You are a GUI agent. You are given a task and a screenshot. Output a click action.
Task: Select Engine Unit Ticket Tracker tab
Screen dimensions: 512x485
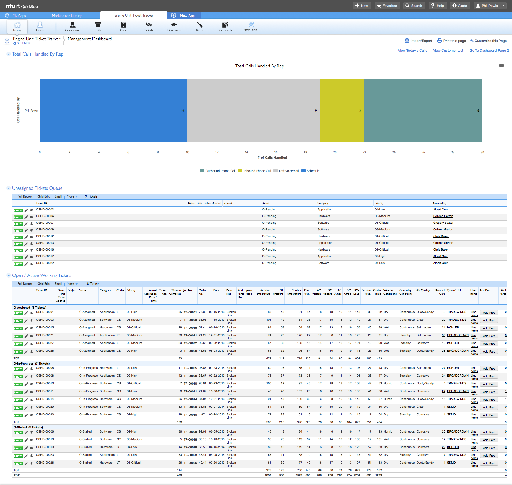point(134,15)
